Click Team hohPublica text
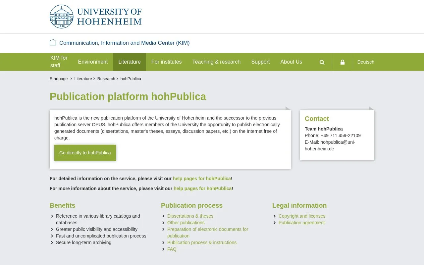 click(324, 129)
